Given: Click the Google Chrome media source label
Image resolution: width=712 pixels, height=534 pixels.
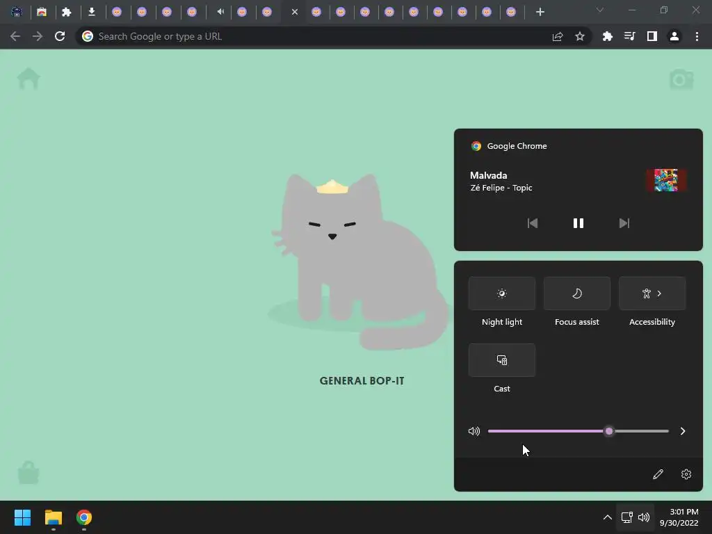Looking at the screenshot, I should point(517,146).
